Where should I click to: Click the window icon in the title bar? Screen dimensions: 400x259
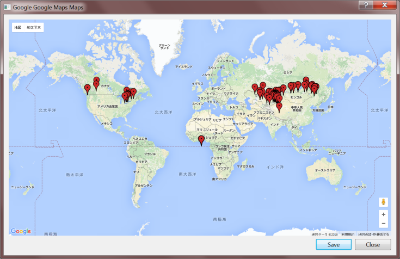(x=7, y=6)
